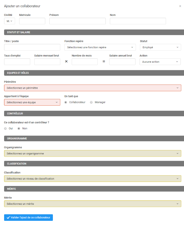This screenshot has height=226, width=184.
Task: Open the Action dropdown showing Aucune action
Action: click(x=160, y=62)
